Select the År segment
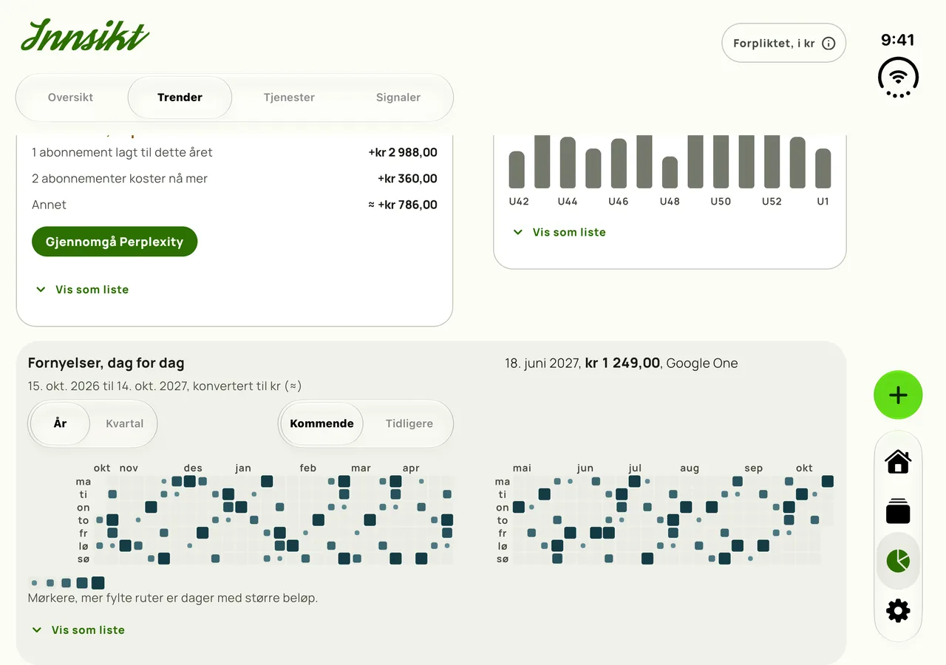The height and width of the screenshot is (665, 946). click(x=61, y=423)
